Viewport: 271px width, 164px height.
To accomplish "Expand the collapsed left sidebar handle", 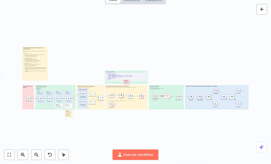I will click(x=1, y=76).
